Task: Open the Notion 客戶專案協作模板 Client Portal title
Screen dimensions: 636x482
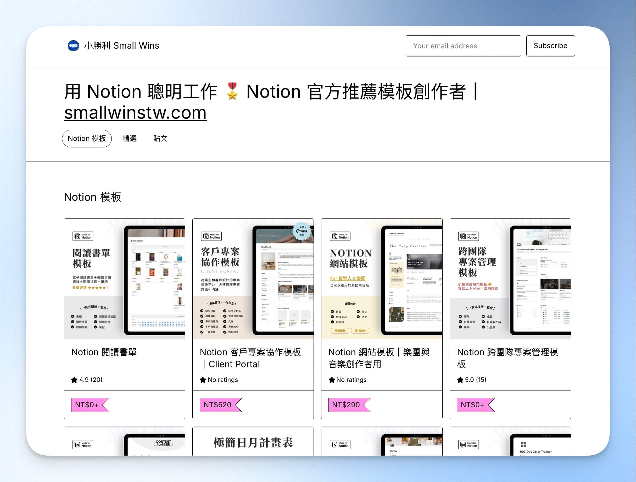Action: (250, 358)
